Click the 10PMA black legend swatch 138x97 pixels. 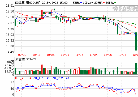coord(92,3)
